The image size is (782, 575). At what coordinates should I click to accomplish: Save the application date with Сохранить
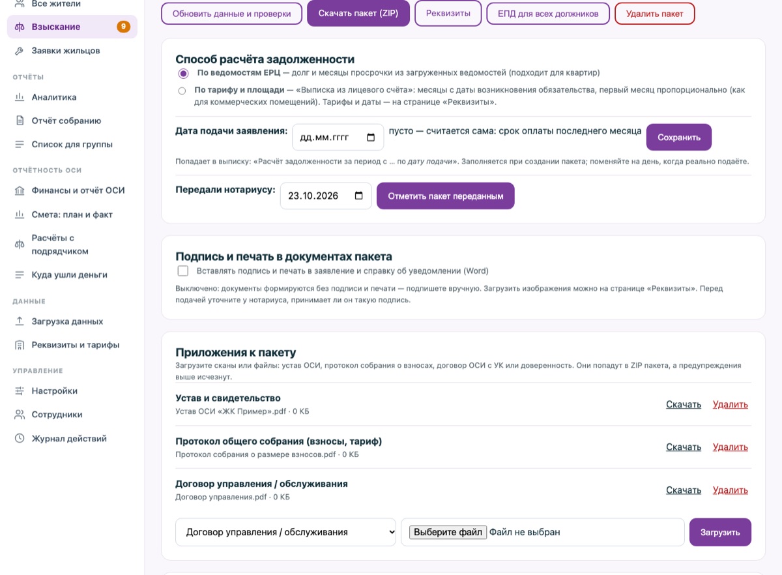[679, 138]
